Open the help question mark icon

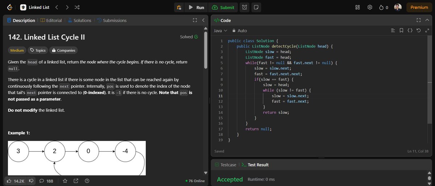pyautogui.click(x=87, y=181)
